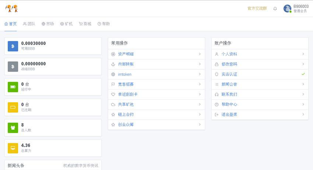
Task: Click the coin icon beside 资产明细
Action: pos(113,54)
